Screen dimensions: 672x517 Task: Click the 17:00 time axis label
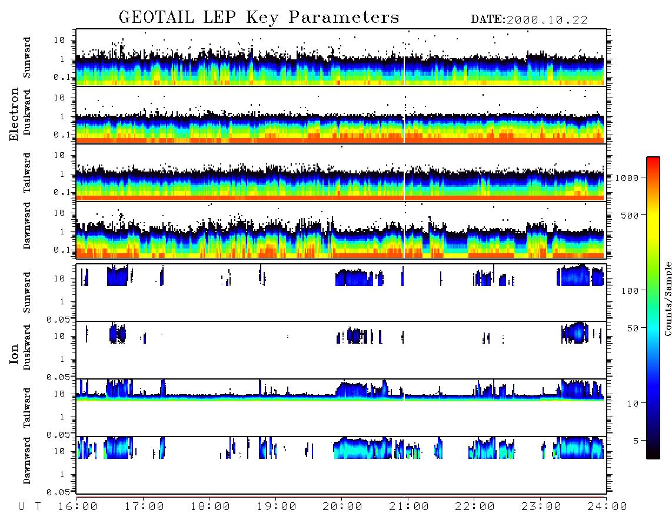point(144,506)
